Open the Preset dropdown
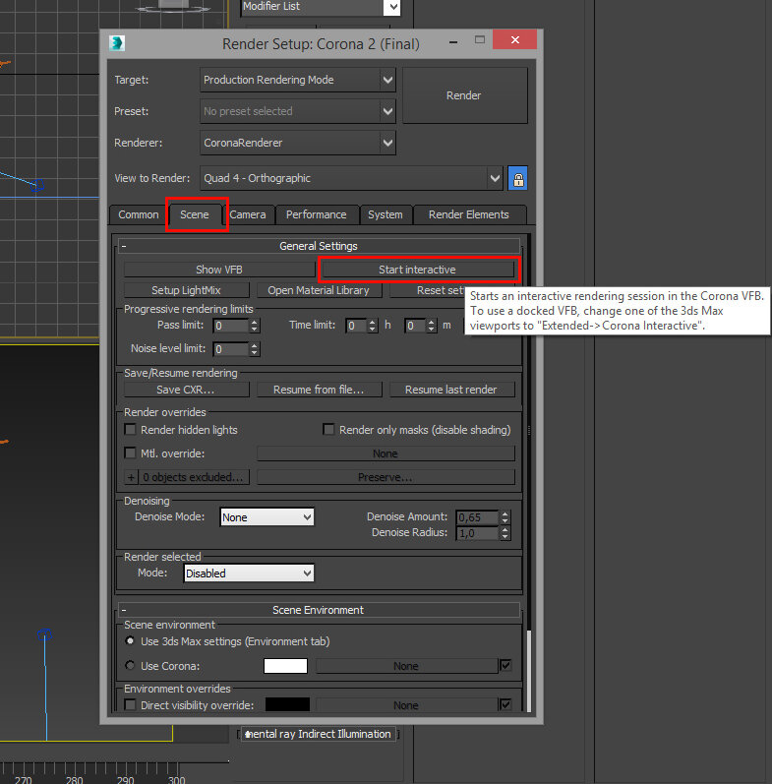 [x=298, y=111]
